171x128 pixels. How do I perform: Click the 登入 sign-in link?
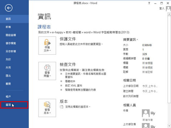[x=162, y=9]
